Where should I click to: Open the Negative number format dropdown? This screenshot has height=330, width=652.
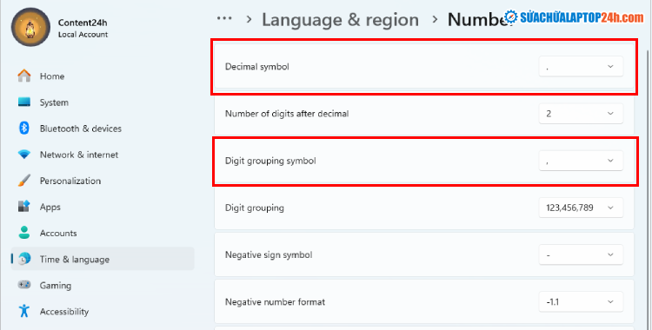point(581,301)
